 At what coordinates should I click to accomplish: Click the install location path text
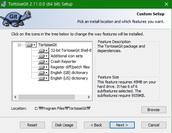click(62, 108)
